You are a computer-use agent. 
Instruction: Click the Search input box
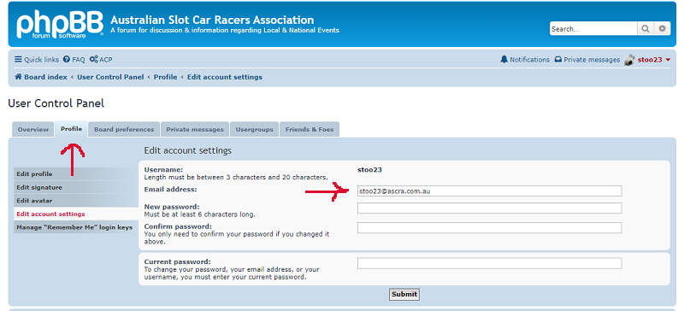click(593, 29)
